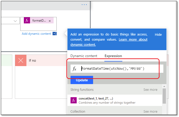Open the three-dot action menu
Image resolution: width=179 pixels, height=117 pixels.
pyautogui.click(x=84, y=5)
